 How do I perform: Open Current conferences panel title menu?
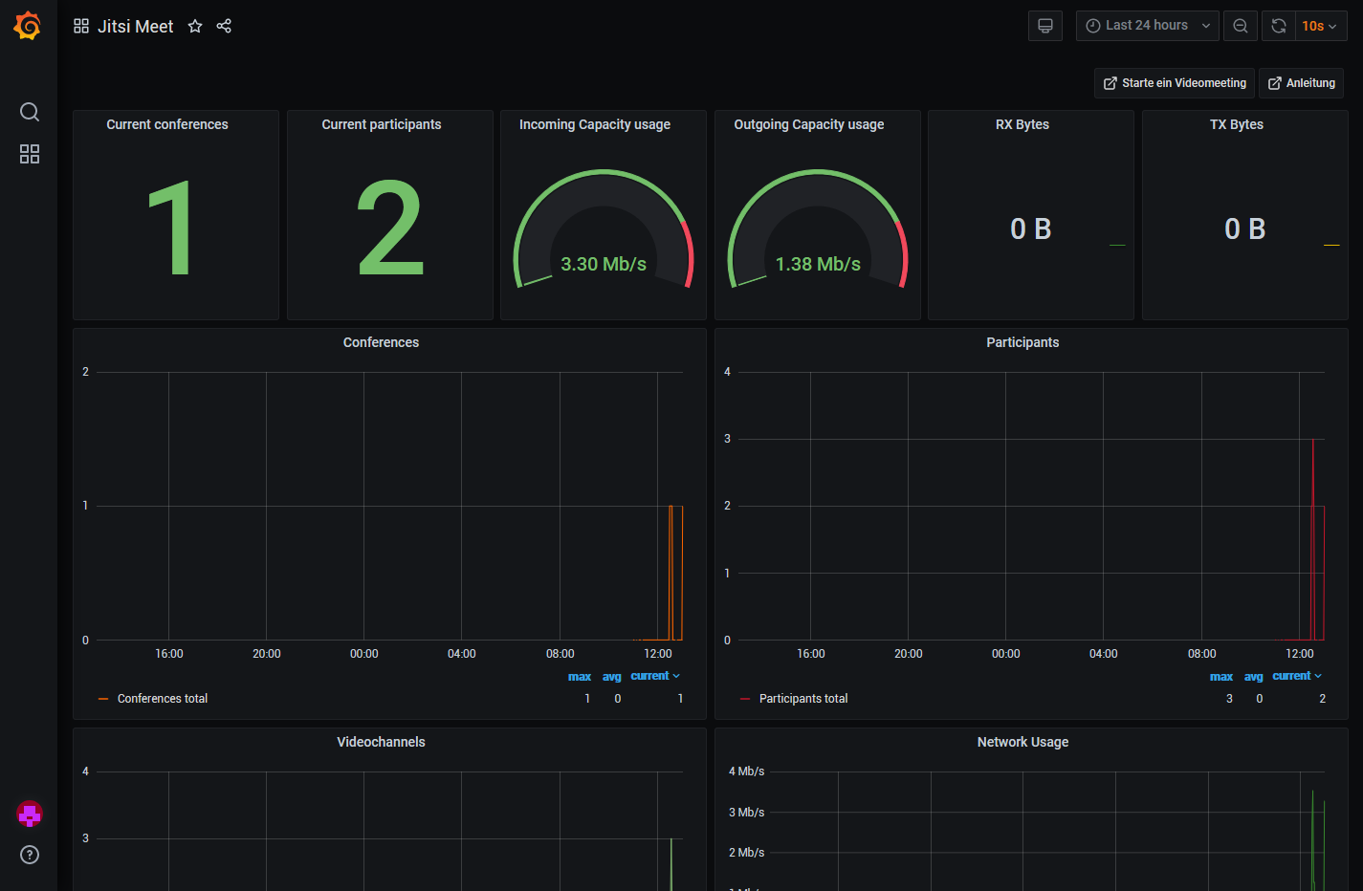coord(167,124)
